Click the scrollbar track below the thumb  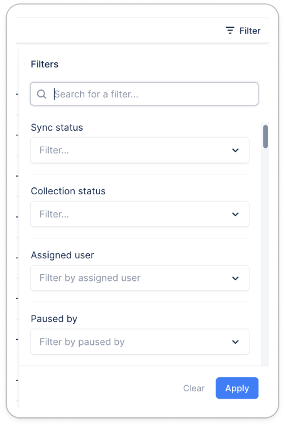point(265,256)
